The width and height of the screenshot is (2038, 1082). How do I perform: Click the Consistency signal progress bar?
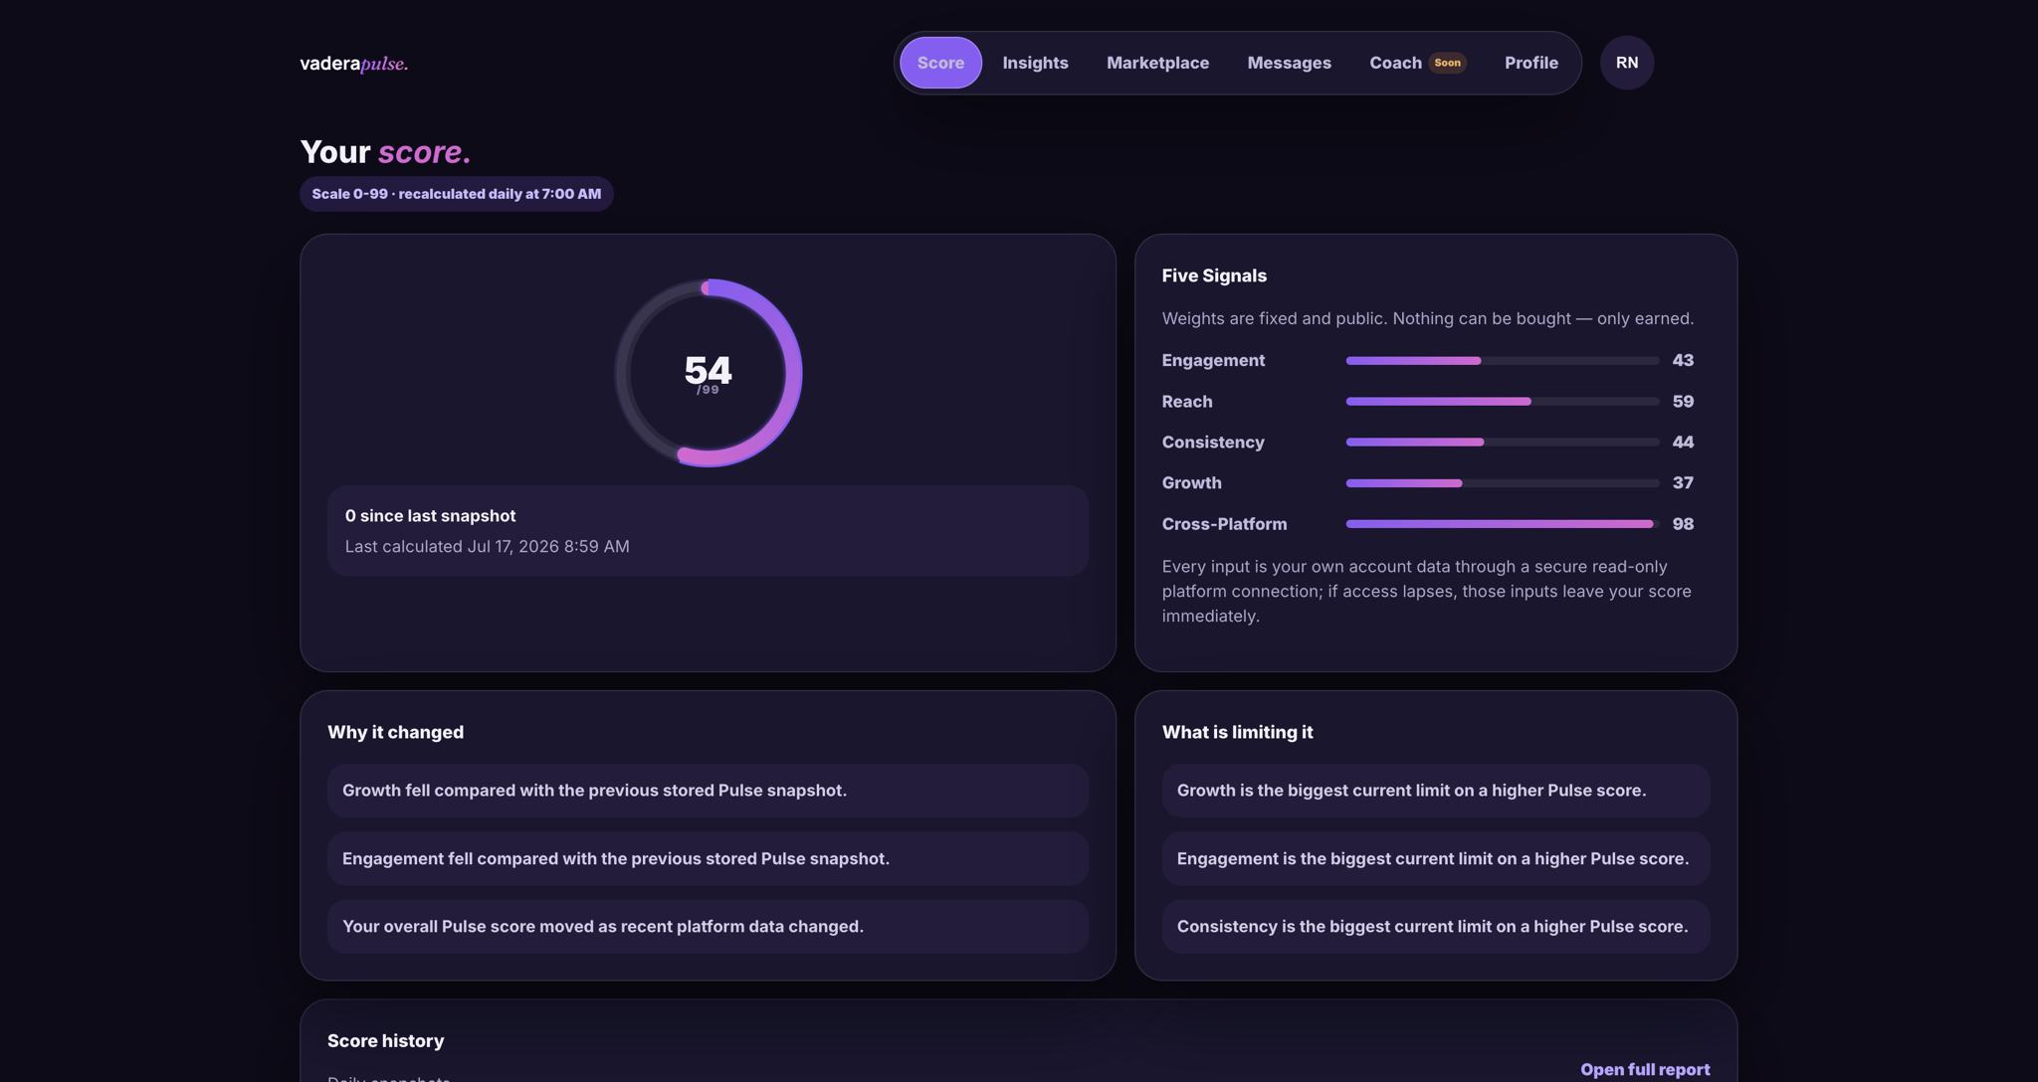tap(1502, 443)
